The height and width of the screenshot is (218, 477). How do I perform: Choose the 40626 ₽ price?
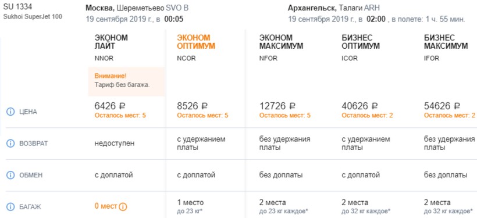click(x=360, y=106)
